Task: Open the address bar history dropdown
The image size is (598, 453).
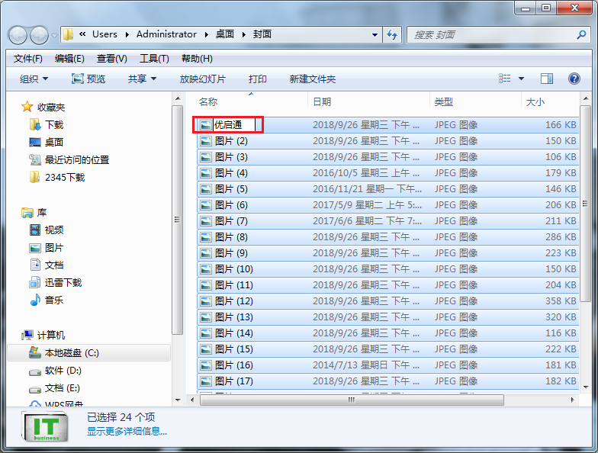Action: [375, 34]
